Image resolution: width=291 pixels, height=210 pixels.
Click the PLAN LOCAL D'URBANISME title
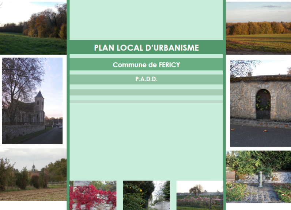pyautogui.click(x=147, y=48)
